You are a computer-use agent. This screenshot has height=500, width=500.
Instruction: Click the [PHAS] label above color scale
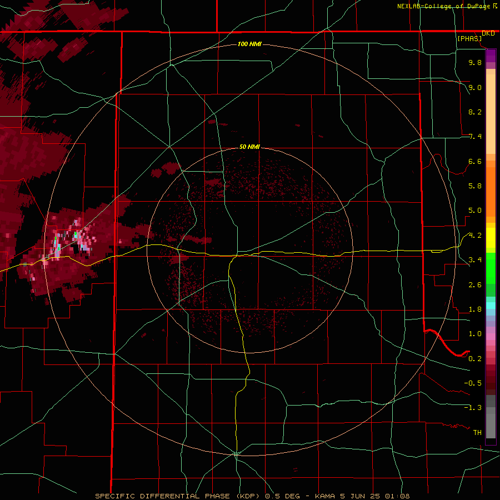[x=469, y=39]
